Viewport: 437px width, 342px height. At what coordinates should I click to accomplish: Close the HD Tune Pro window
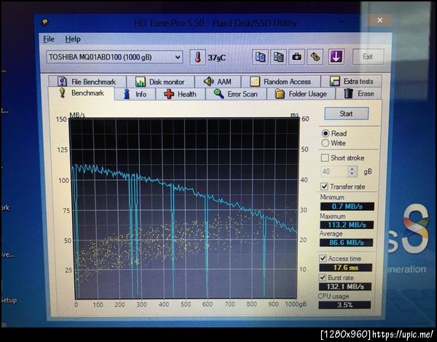pyautogui.click(x=379, y=20)
